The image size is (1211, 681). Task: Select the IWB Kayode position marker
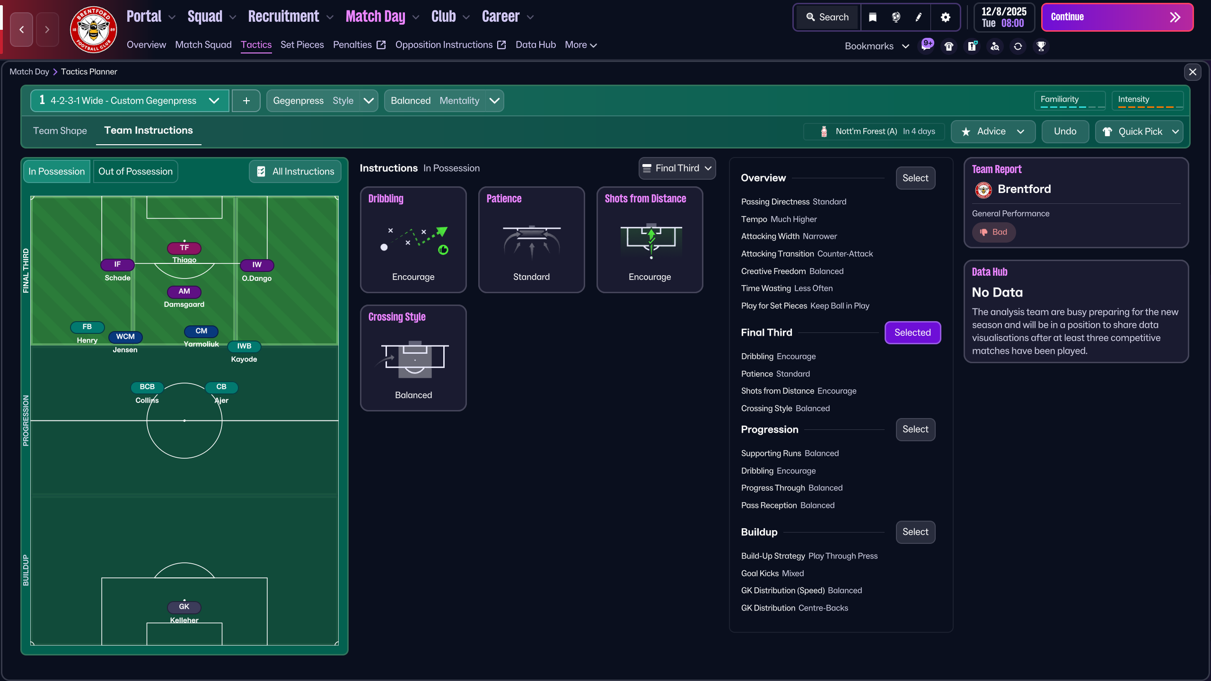244,346
